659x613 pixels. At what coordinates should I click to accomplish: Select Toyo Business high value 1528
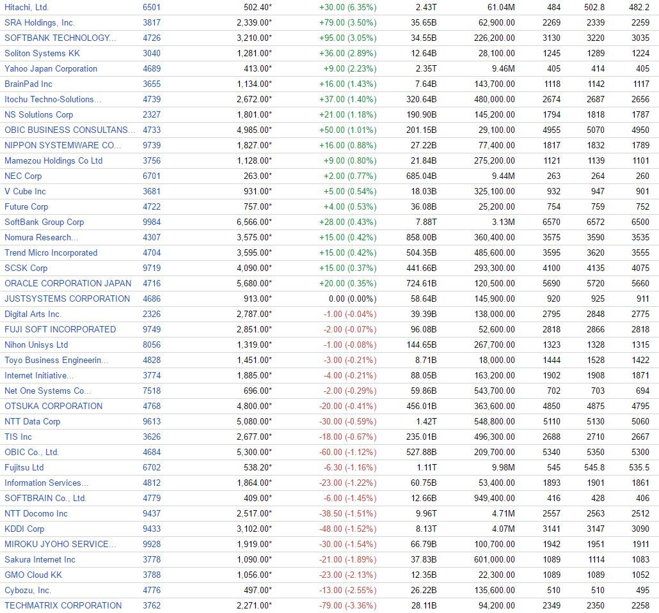596,361
